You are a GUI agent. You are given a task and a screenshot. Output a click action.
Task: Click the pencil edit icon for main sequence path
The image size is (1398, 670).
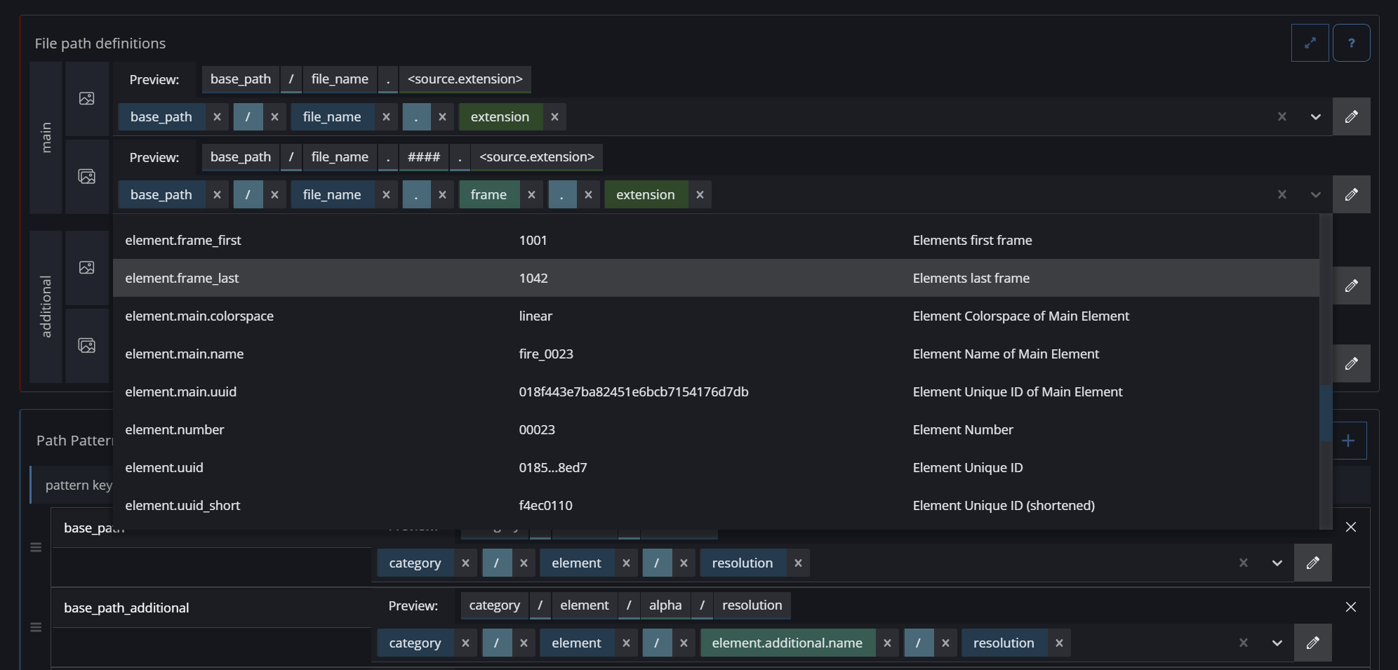pos(1351,194)
